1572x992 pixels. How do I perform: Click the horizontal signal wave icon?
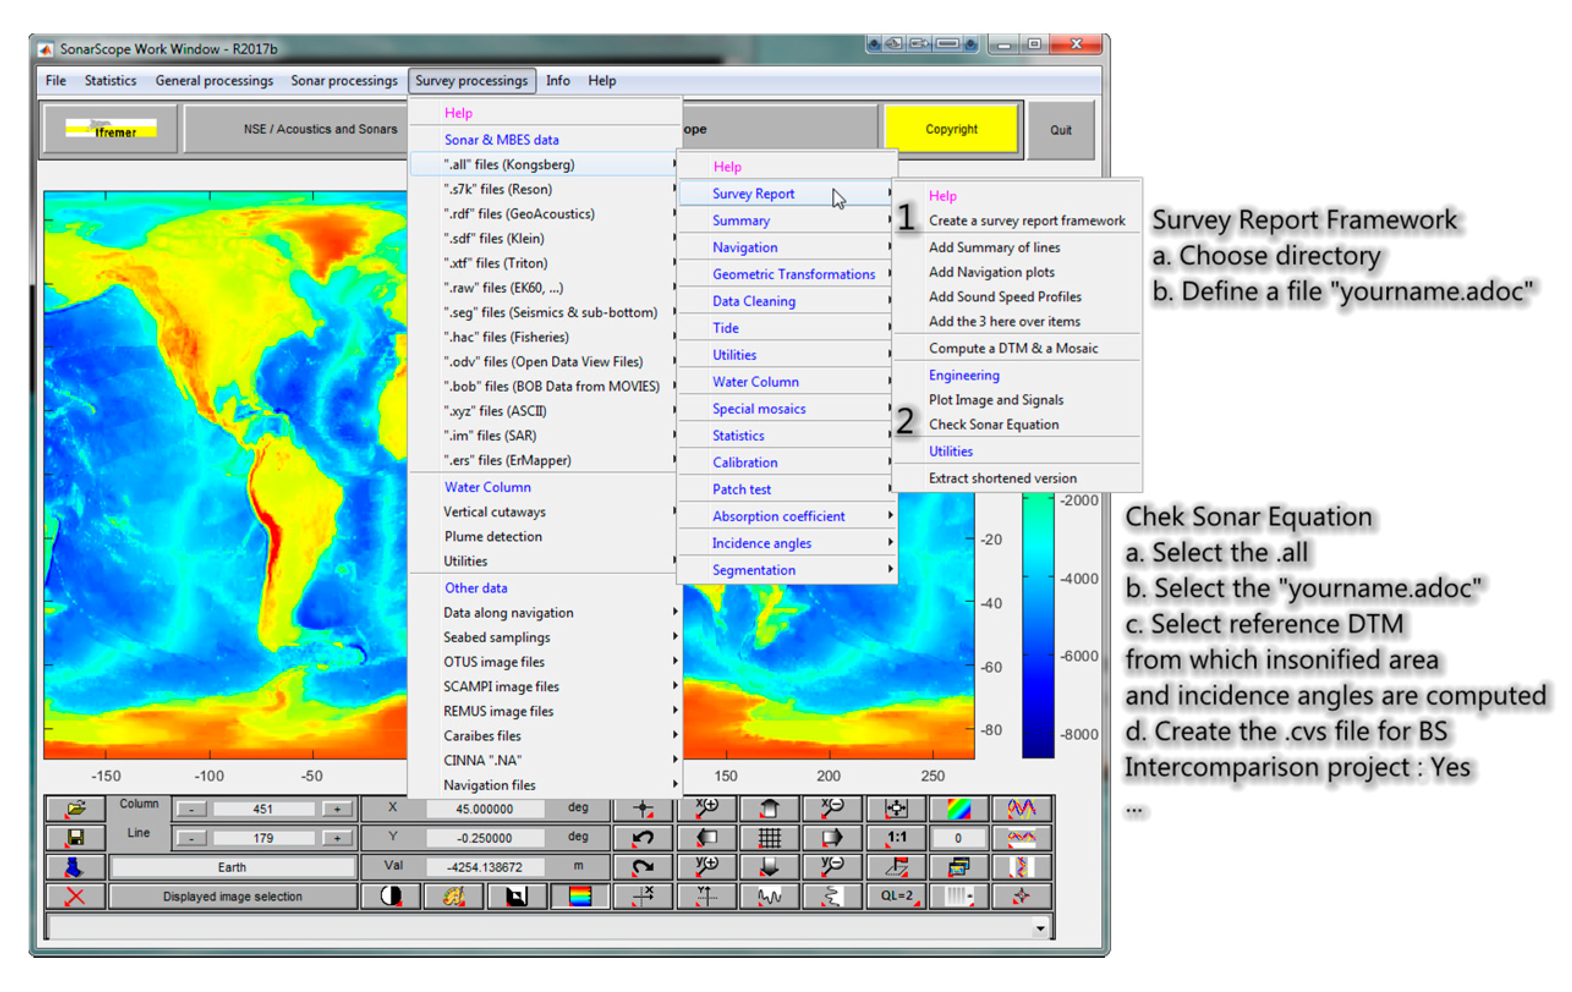click(x=770, y=897)
